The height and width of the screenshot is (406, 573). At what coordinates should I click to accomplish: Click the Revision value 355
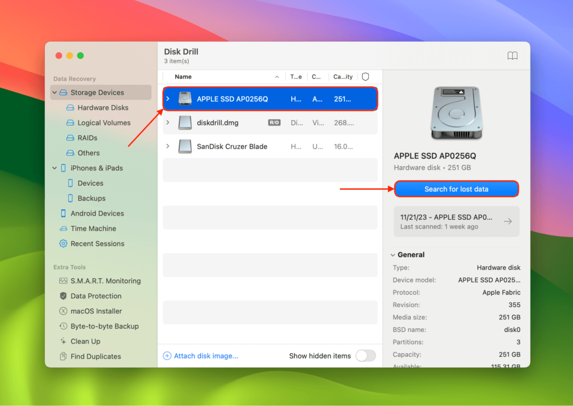point(515,305)
